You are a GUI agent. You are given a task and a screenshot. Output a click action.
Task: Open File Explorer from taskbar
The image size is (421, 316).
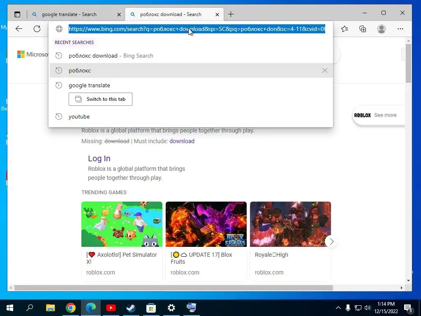[50, 308]
